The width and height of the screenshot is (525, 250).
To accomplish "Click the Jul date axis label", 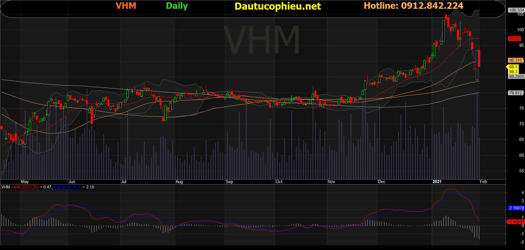I will pyautogui.click(x=124, y=182).
